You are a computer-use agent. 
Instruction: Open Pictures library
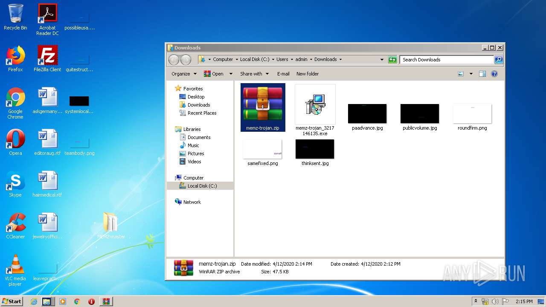point(196,153)
